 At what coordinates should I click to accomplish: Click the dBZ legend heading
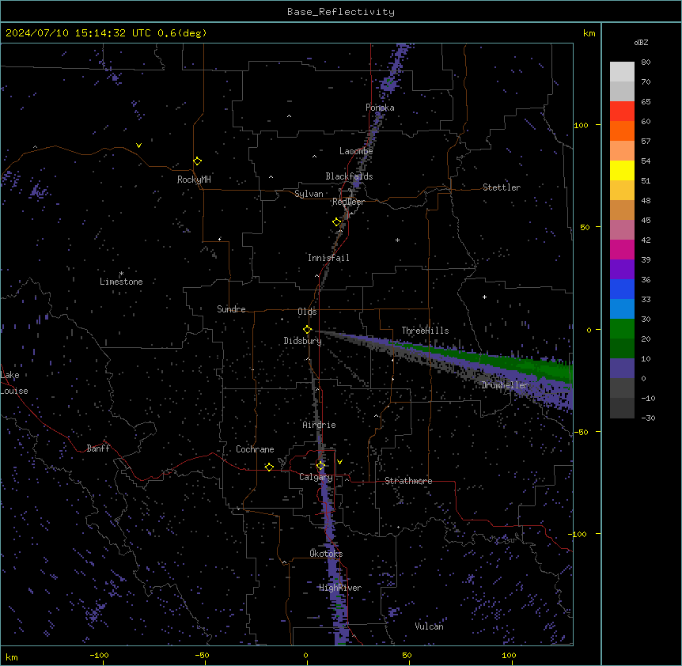pyautogui.click(x=641, y=42)
